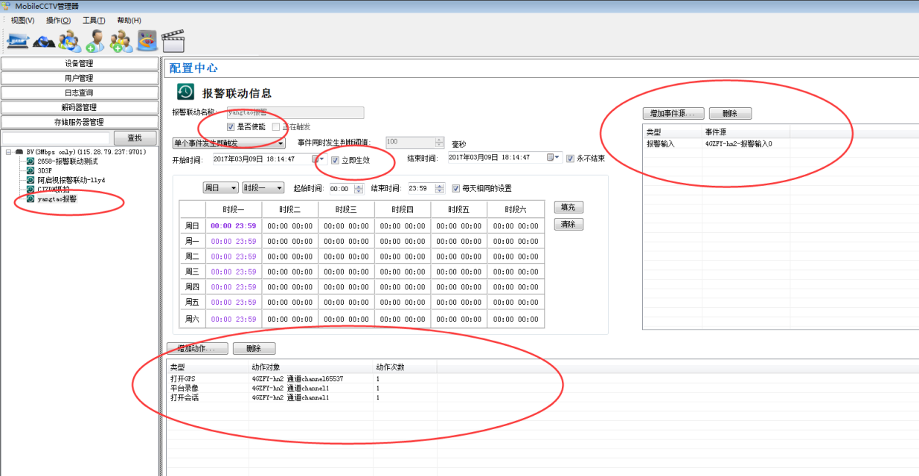Click the 增加事件源... button

(x=673, y=114)
